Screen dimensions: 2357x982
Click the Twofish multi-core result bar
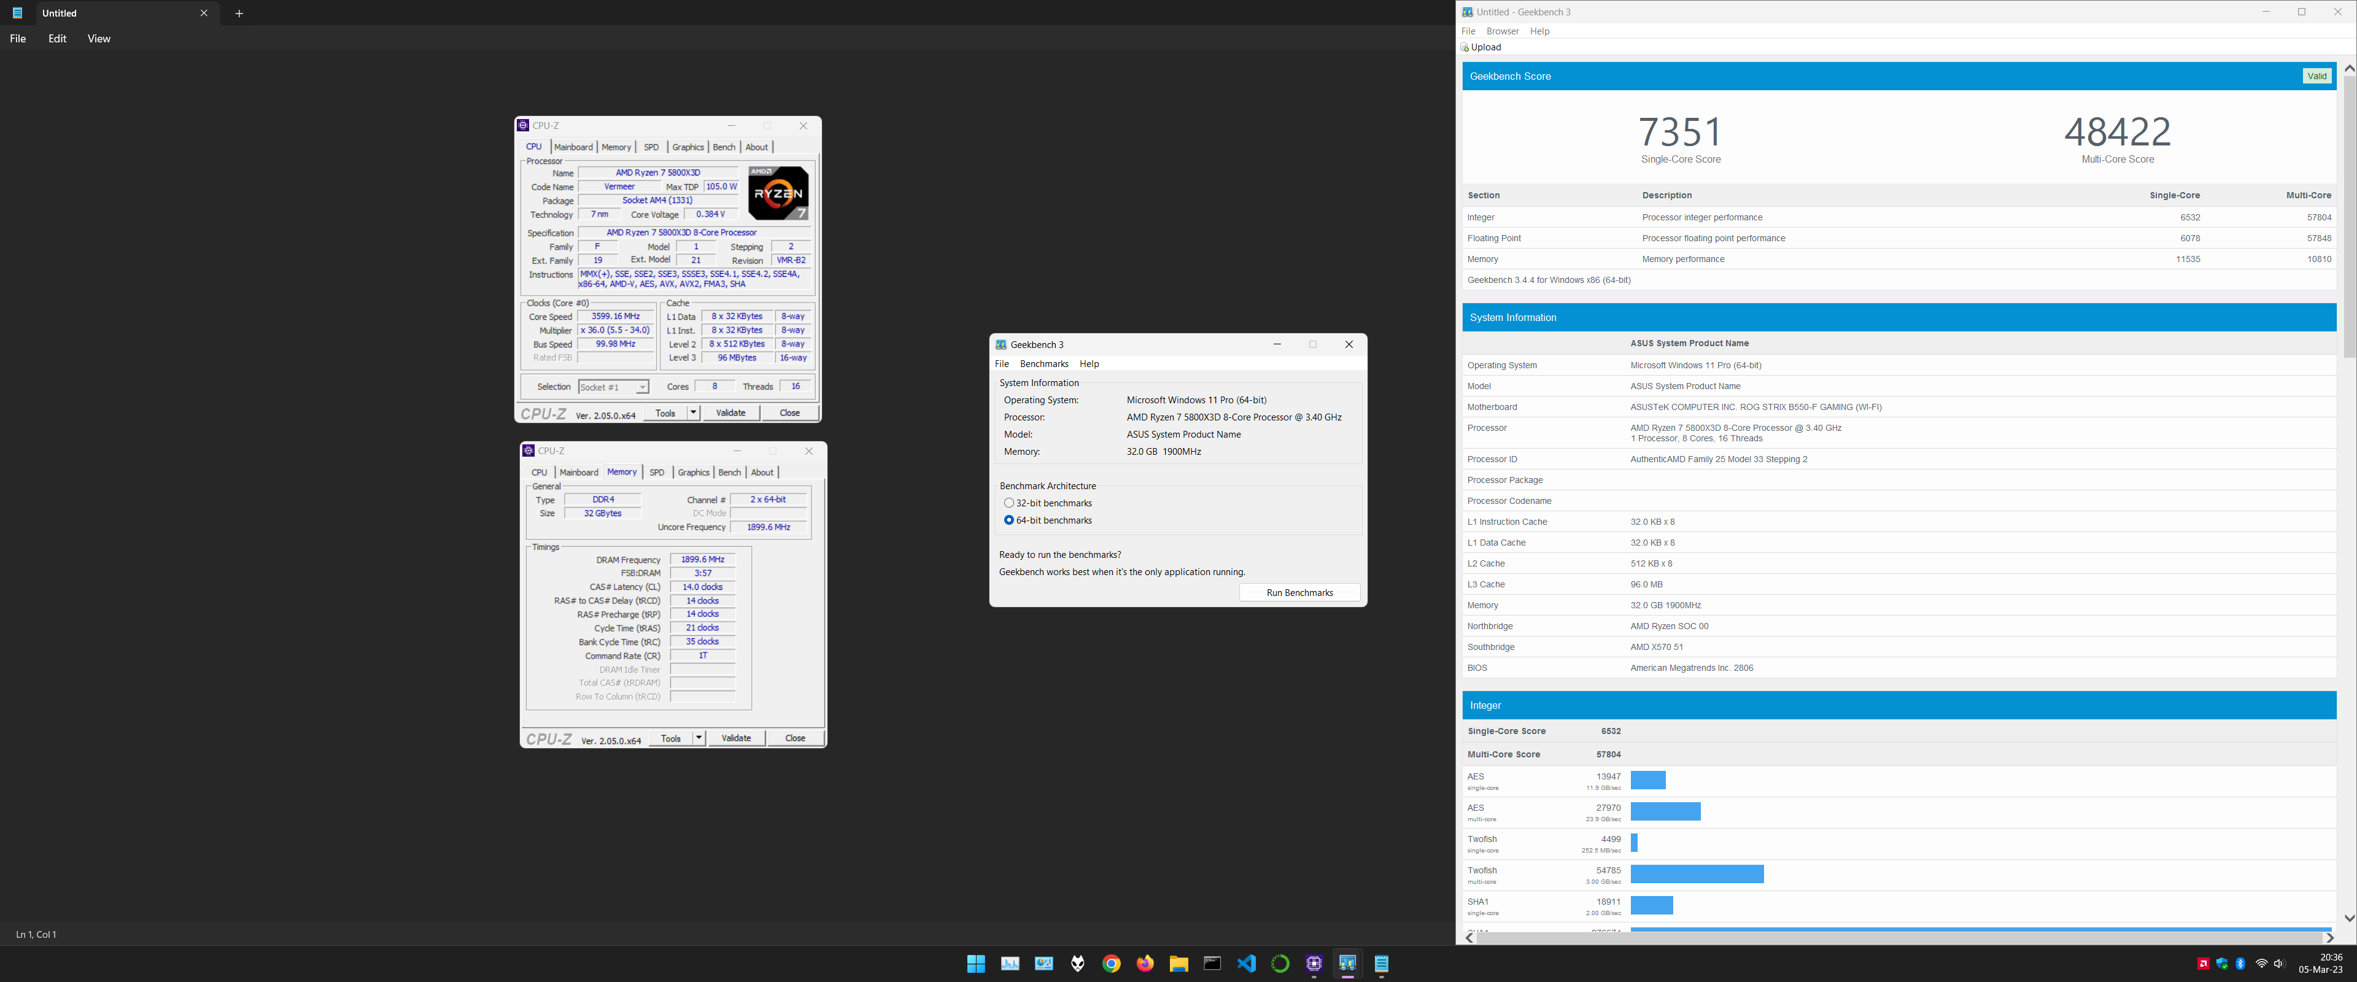coord(1697,875)
